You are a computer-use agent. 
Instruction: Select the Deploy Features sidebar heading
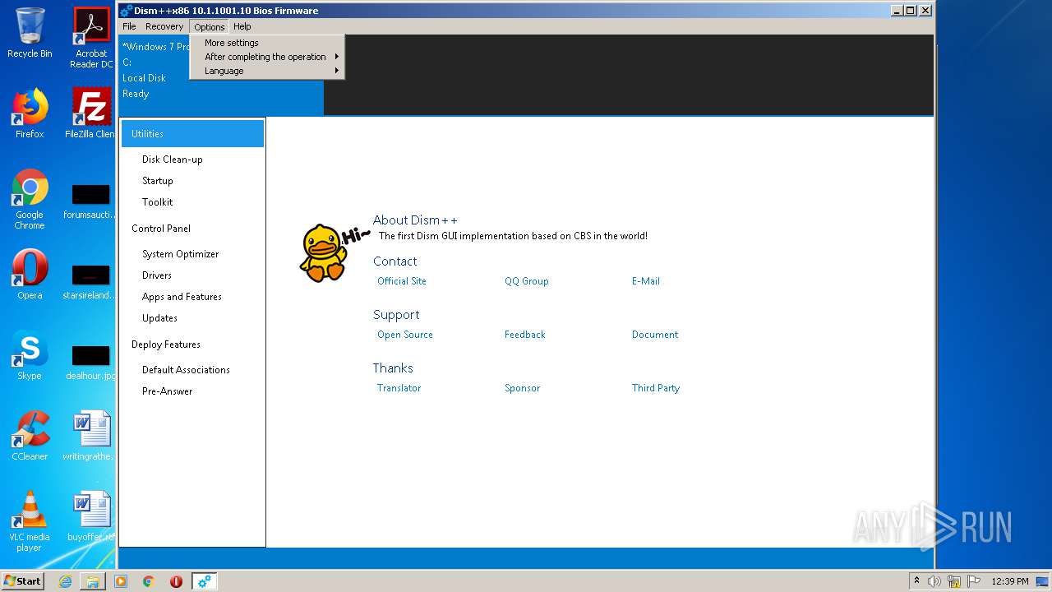click(x=165, y=345)
